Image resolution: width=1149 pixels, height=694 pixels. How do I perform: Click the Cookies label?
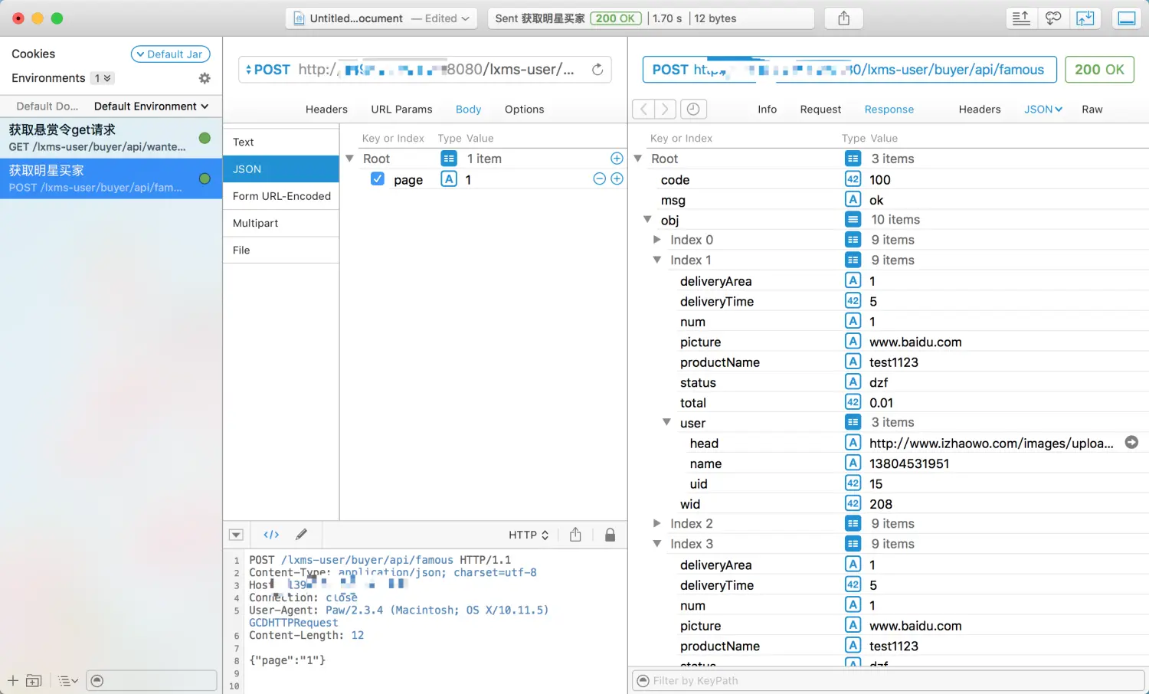[x=34, y=54]
